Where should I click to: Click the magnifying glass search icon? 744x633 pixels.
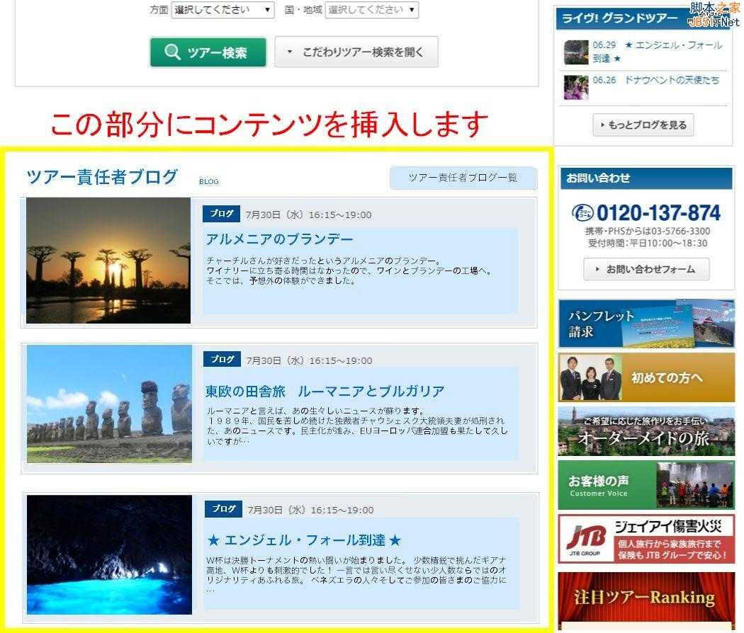coord(170,52)
